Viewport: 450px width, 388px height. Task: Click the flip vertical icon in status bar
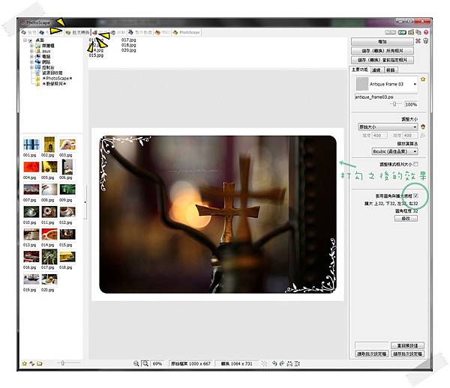(297, 363)
